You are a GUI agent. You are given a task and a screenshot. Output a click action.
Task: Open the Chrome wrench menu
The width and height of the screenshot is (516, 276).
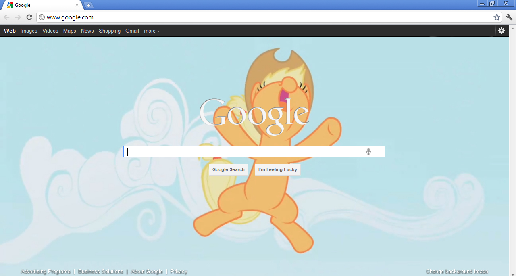point(509,17)
